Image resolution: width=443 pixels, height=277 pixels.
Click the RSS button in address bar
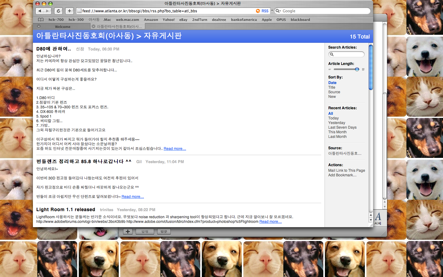(x=262, y=11)
